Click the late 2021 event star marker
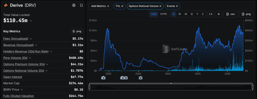257x99 pixels. coord(103,78)
